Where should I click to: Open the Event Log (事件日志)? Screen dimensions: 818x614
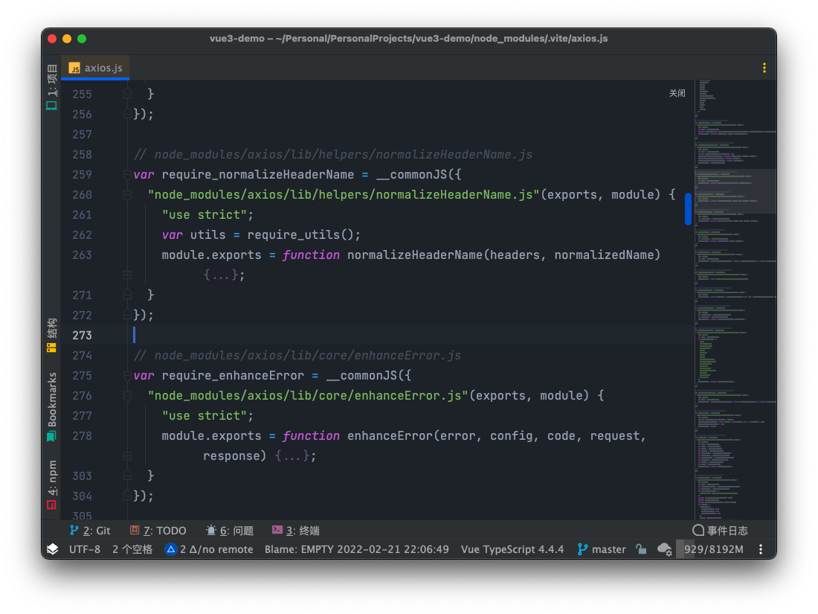tap(720, 531)
